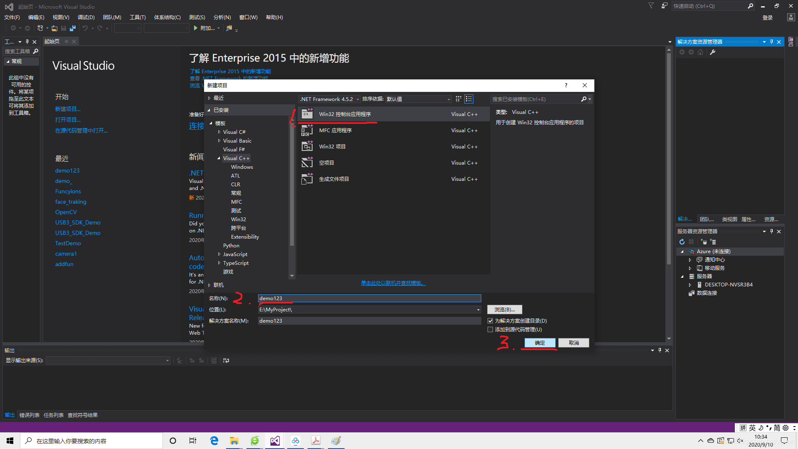Select the Empty Project template

[x=394, y=163]
